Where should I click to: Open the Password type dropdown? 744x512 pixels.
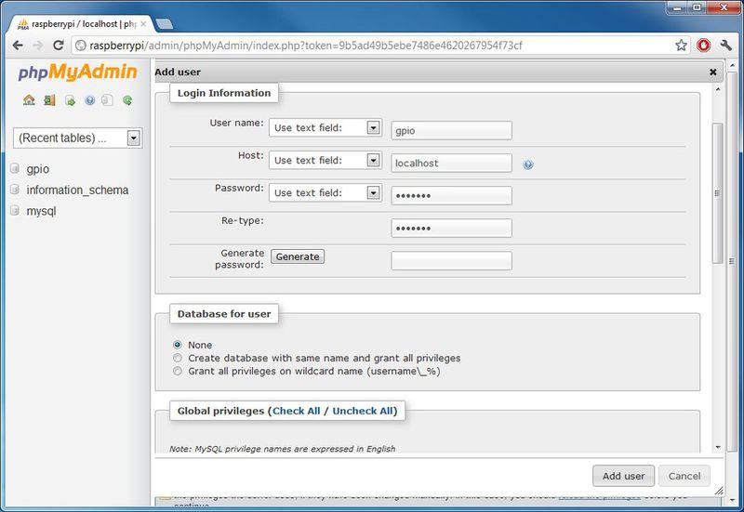(x=325, y=193)
